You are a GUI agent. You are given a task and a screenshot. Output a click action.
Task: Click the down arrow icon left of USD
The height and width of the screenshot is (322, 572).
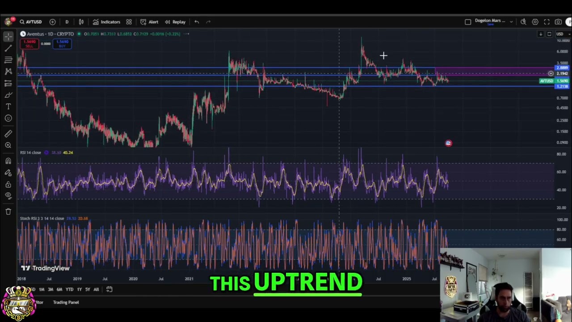tap(541, 34)
